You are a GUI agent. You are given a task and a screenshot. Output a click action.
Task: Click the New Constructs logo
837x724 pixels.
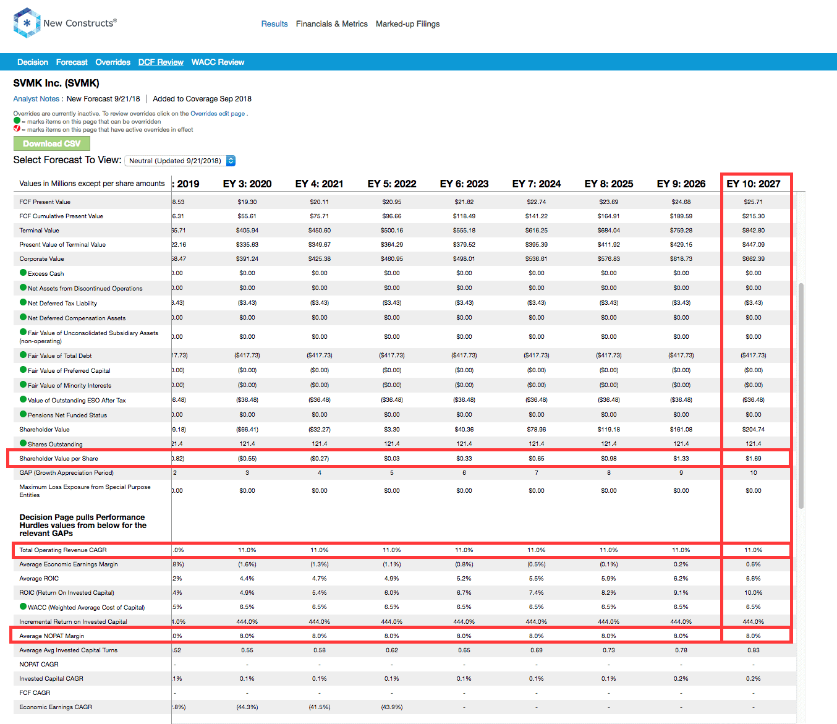point(65,23)
